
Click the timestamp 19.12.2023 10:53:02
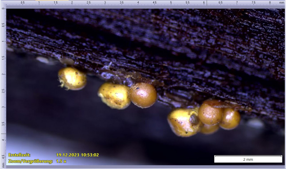[77, 155]
